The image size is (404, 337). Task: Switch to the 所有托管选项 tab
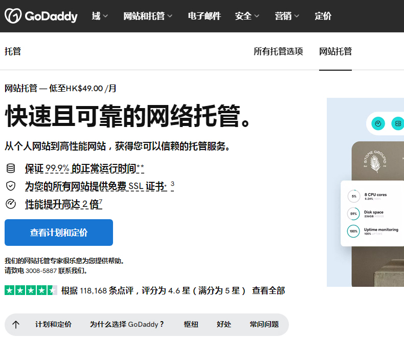pyautogui.click(x=278, y=51)
